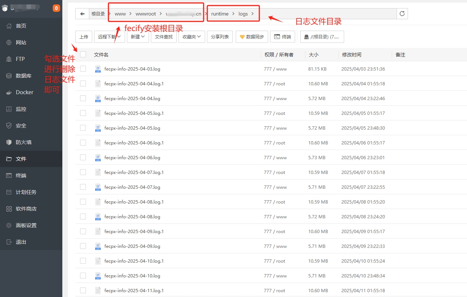Open the Docker icon in sidebar
The width and height of the screenshot is (467, 297).
click(x=9, y=92)
